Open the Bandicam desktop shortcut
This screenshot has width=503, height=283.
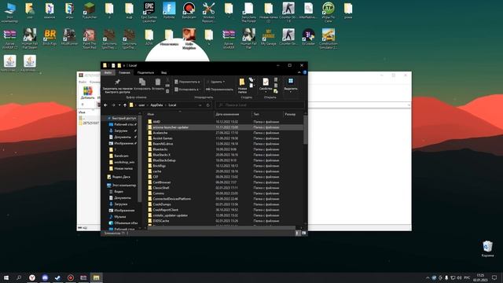189,10
